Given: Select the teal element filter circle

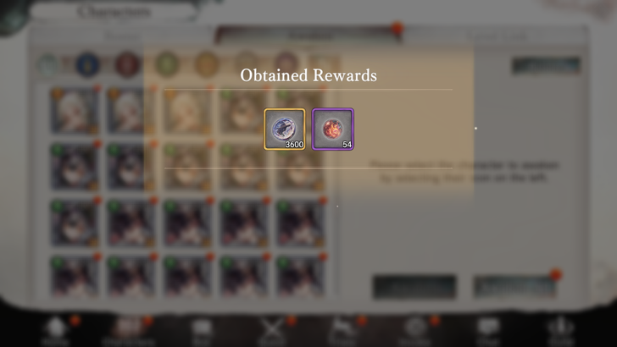Looking at the screenshot, I should click(x=48, y=64).
